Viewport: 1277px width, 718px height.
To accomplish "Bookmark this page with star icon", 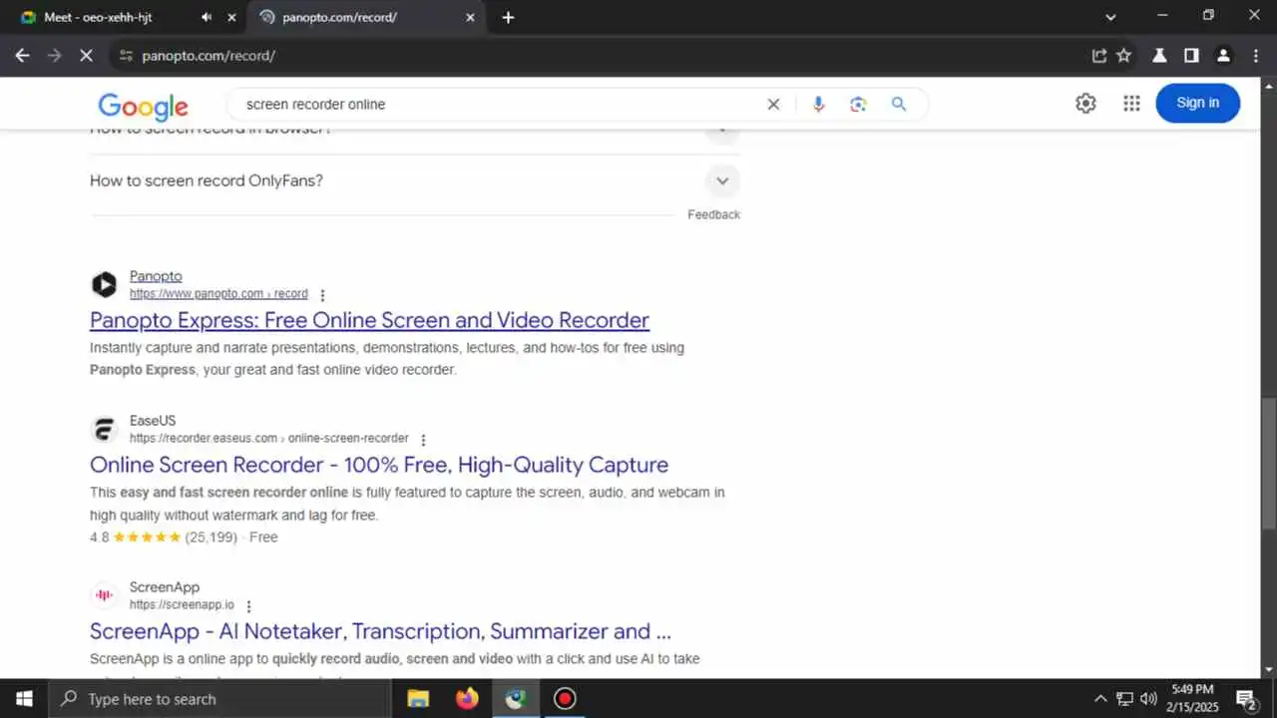I will [1124, 56].
